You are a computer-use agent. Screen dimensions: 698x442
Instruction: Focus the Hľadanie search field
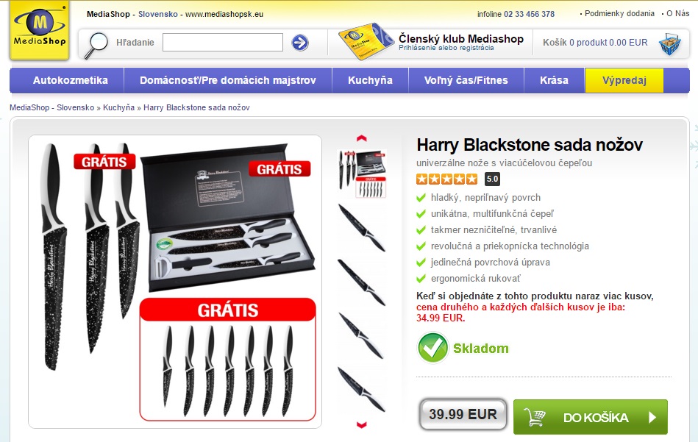pyautogui.click(x=223, y=42)
